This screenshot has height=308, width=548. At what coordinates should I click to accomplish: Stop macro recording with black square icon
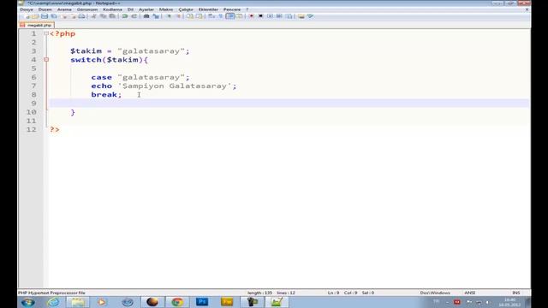click(x=260, y=16)
